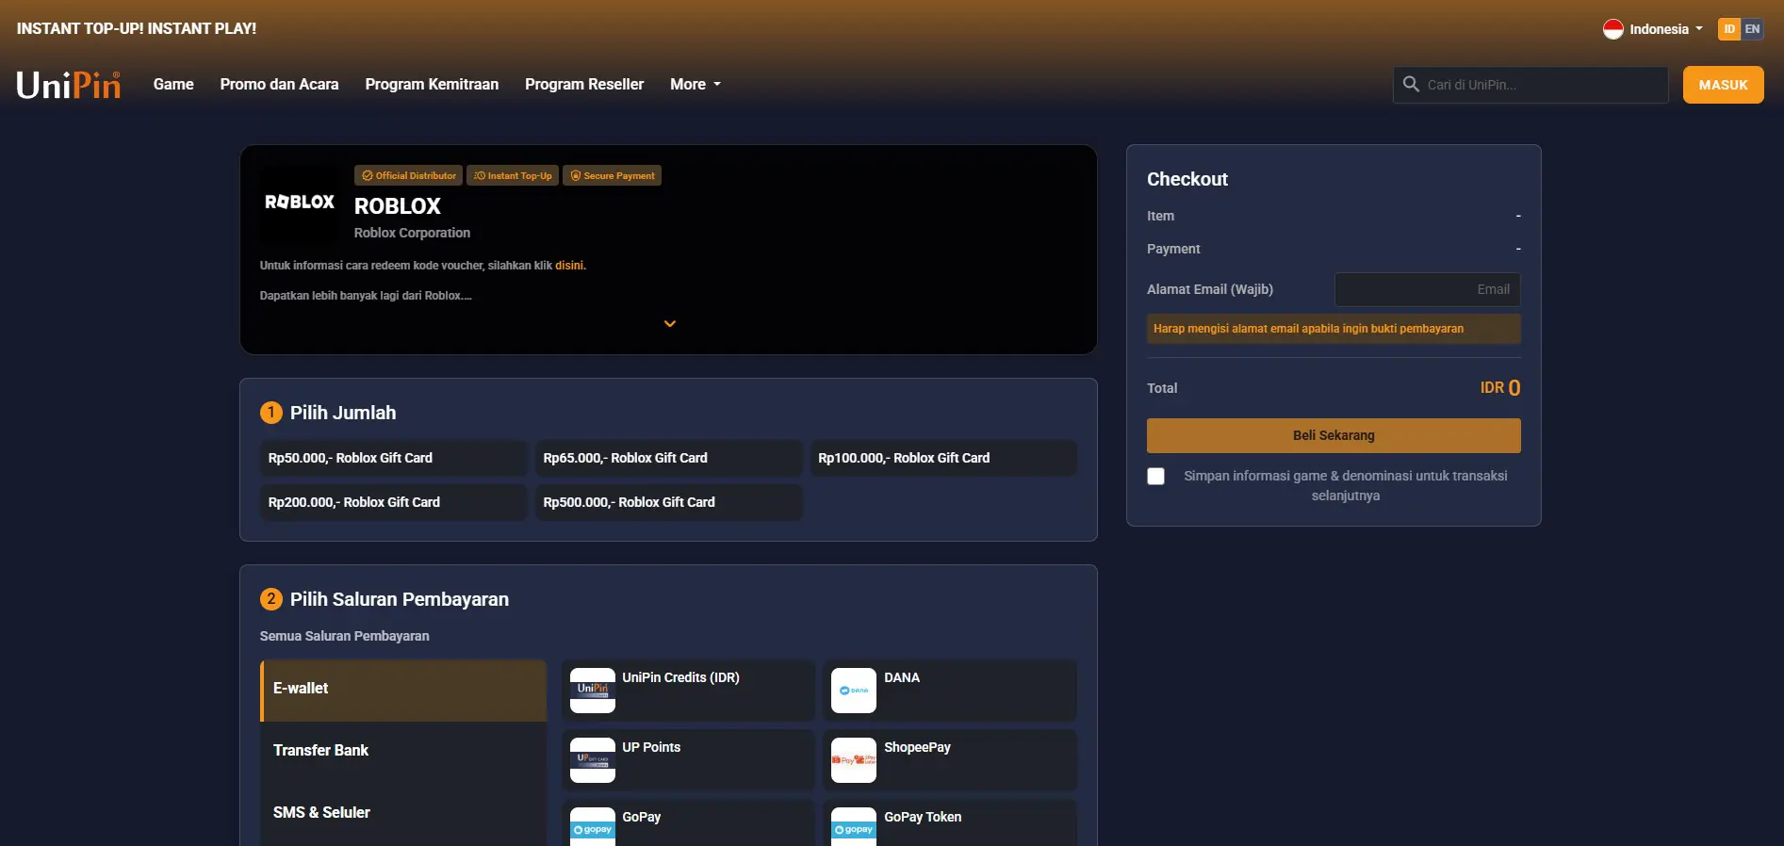Screen dimensions: 1784x846
Task: Choose the DANA payment icon
Action: pyautogui.click(x=854, y=691)
